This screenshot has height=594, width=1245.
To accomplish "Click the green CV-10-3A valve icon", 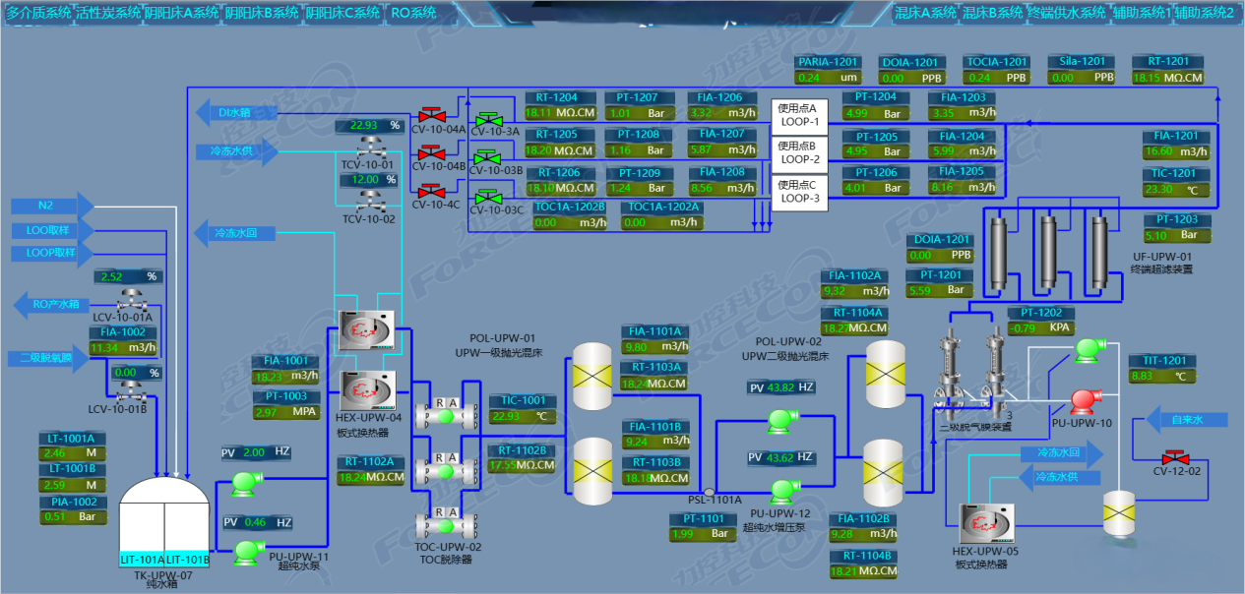I will [x=487, y=116].
